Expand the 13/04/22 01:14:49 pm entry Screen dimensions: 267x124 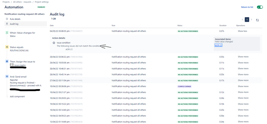(x=243, y=122)
